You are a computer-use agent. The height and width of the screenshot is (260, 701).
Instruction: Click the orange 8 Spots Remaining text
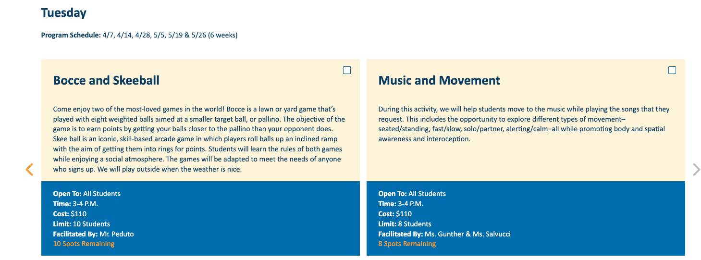tap(407, 244)
